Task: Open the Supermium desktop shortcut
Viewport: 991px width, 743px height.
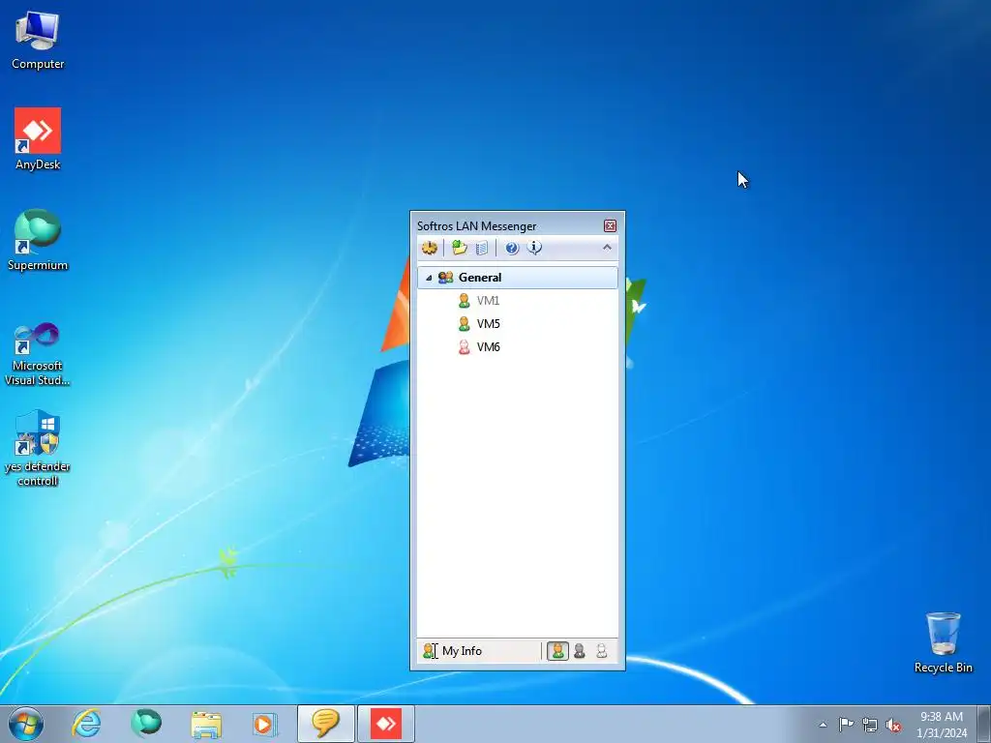Action: 38,240
